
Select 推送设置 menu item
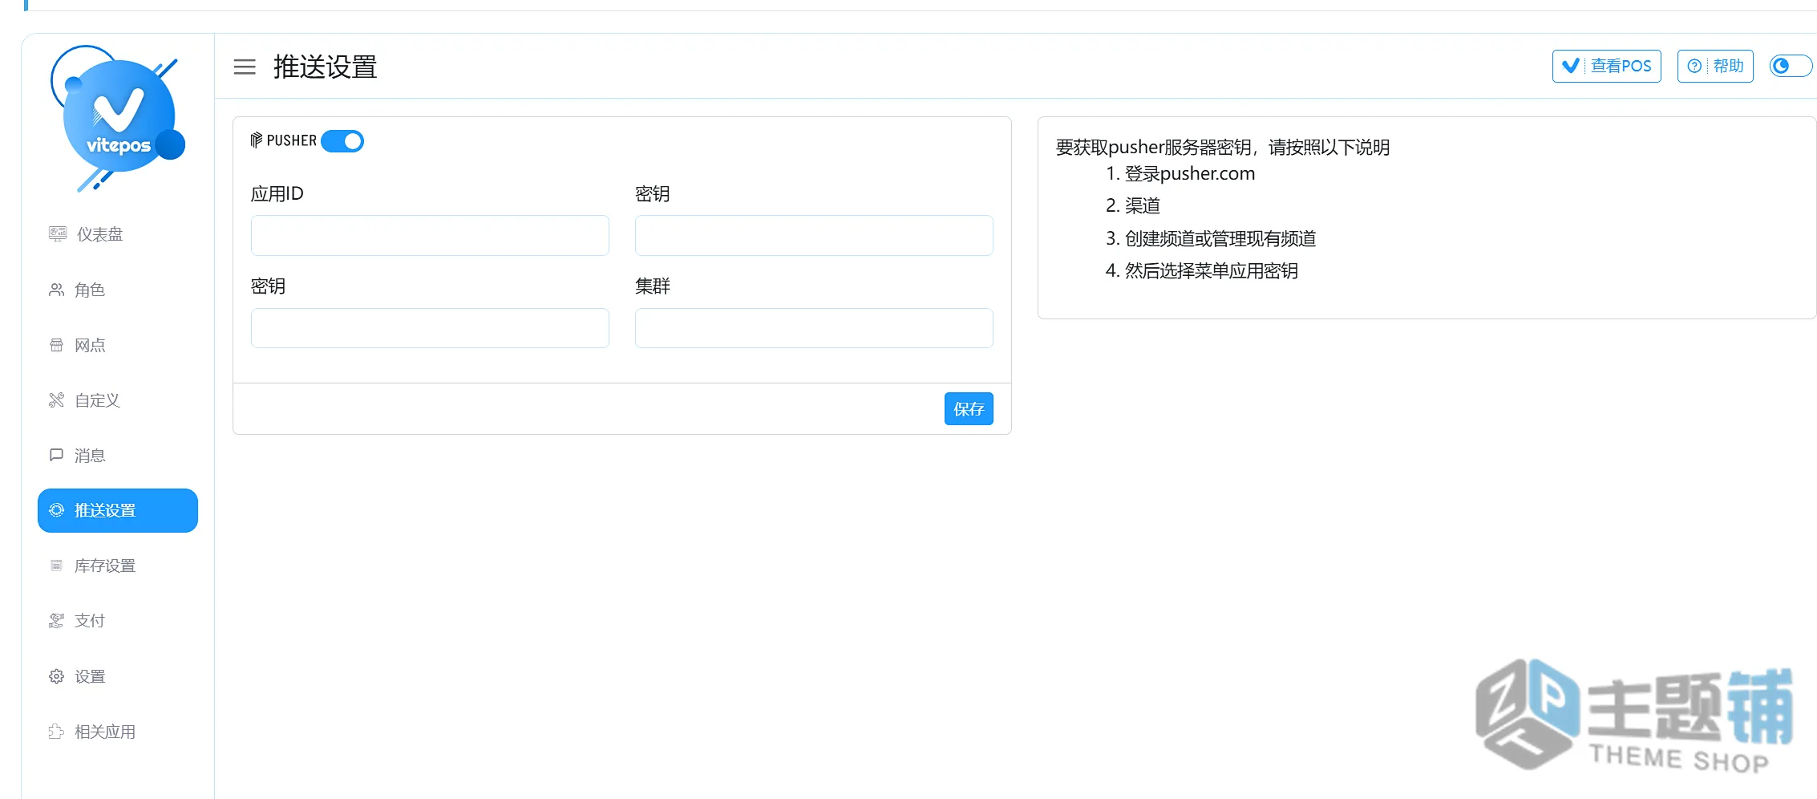pyautogui.click(x=117, y=510)
